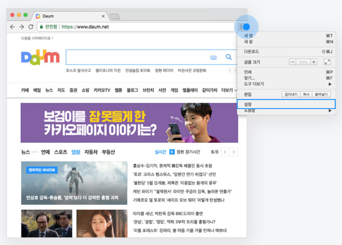Open trending search '여권사진 규정완화'

point(192,70)
